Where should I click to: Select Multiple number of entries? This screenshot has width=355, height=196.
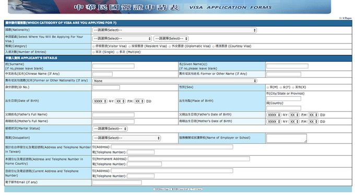(x=117, y=52)
